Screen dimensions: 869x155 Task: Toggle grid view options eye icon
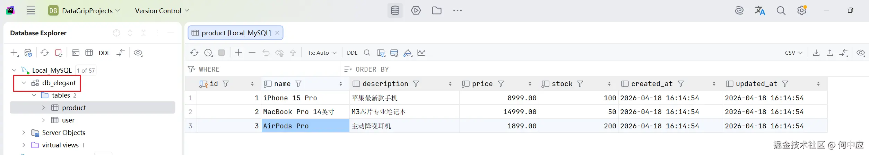(x=861, y=53)
